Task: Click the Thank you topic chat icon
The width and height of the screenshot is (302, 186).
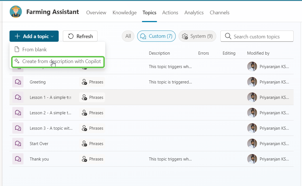Action: point(18,159)
